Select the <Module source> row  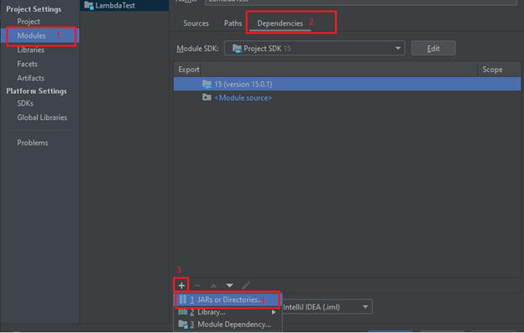point(347,98)
